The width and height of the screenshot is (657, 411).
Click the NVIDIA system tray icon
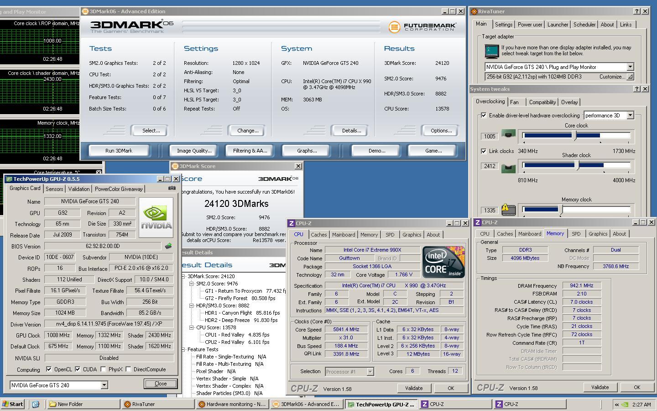click(x=625, y=404)
